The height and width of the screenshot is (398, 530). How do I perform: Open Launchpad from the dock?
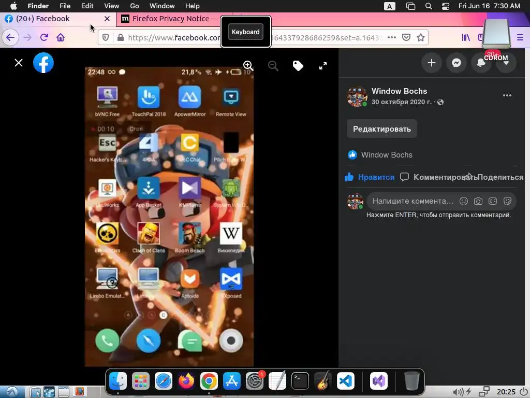(x=141, y=381)
